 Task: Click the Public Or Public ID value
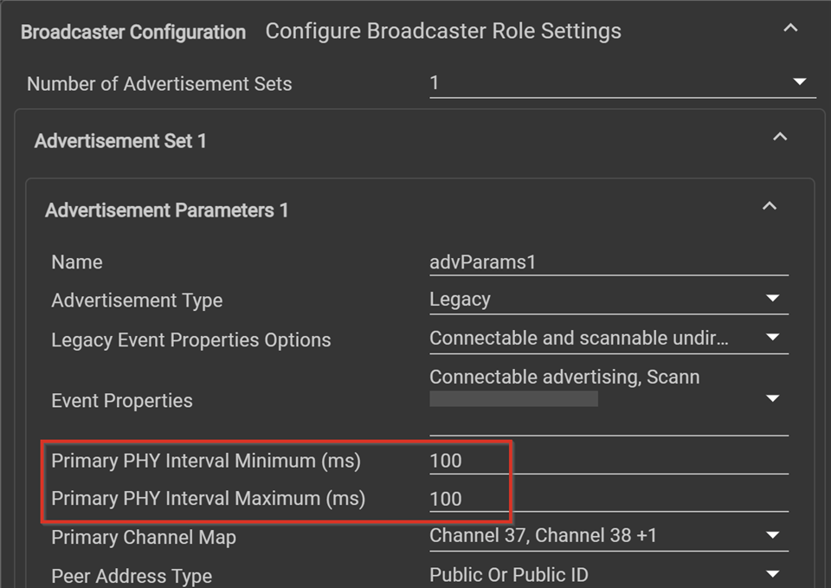(509, 575)
